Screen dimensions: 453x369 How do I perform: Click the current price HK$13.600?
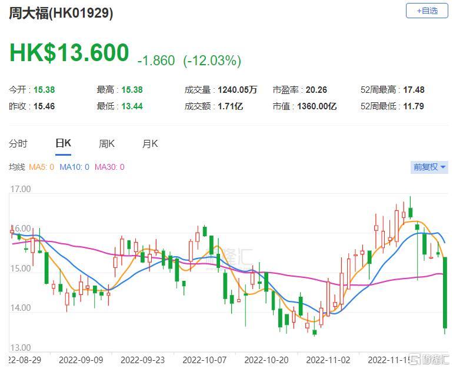[69, 52]
